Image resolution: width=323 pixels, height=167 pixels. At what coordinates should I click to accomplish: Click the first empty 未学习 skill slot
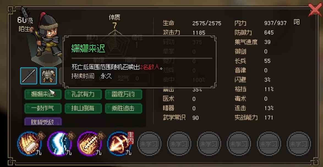coord(149,144)
